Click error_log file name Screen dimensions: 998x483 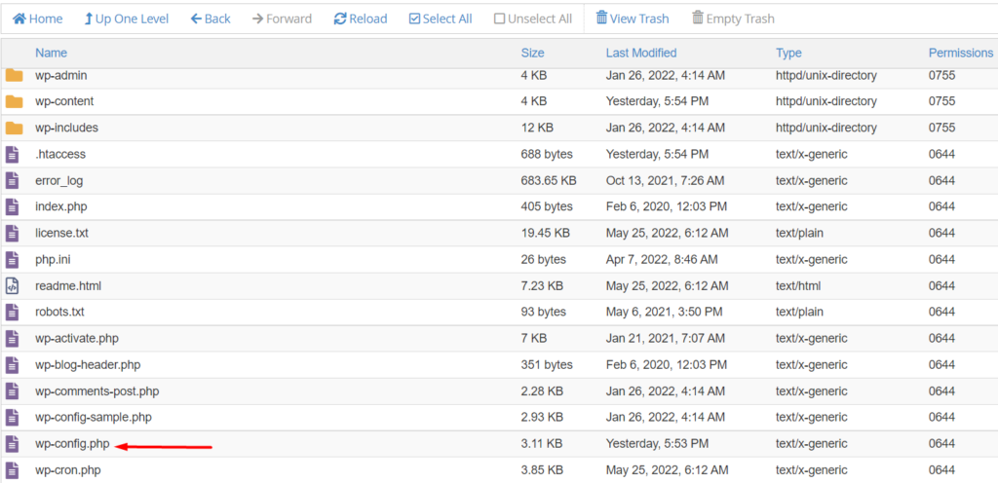tap(59, 180)
